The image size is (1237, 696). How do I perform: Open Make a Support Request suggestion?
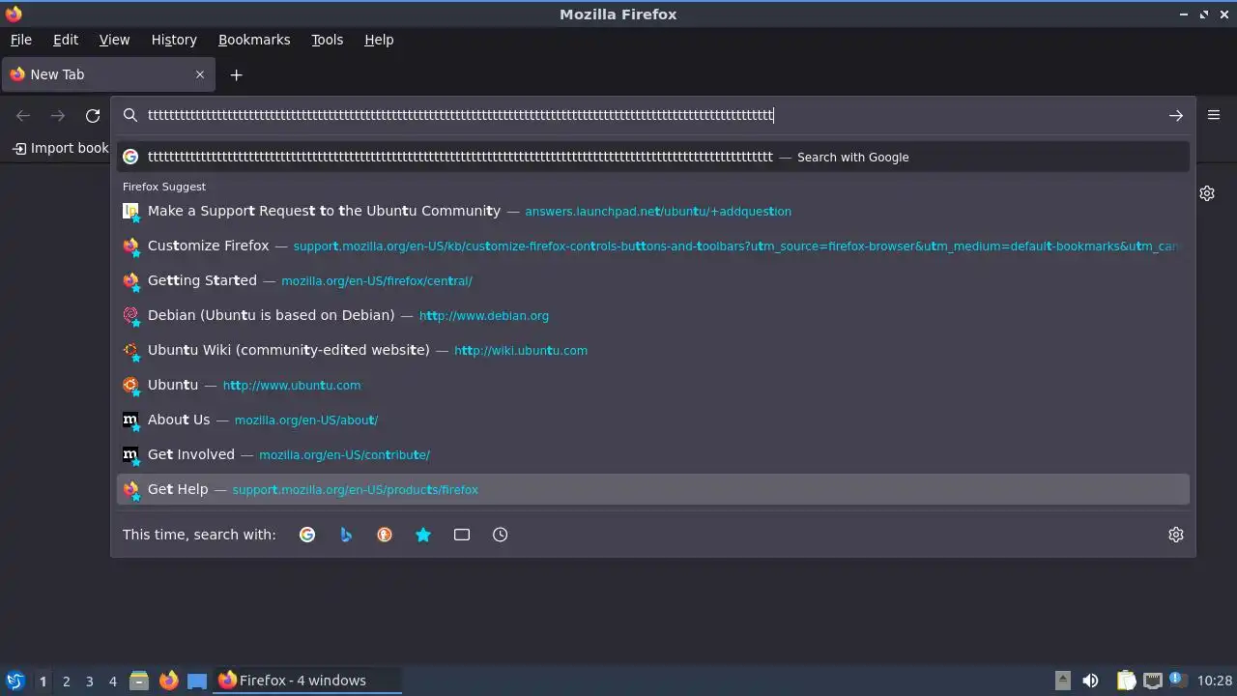coord(653,211)
